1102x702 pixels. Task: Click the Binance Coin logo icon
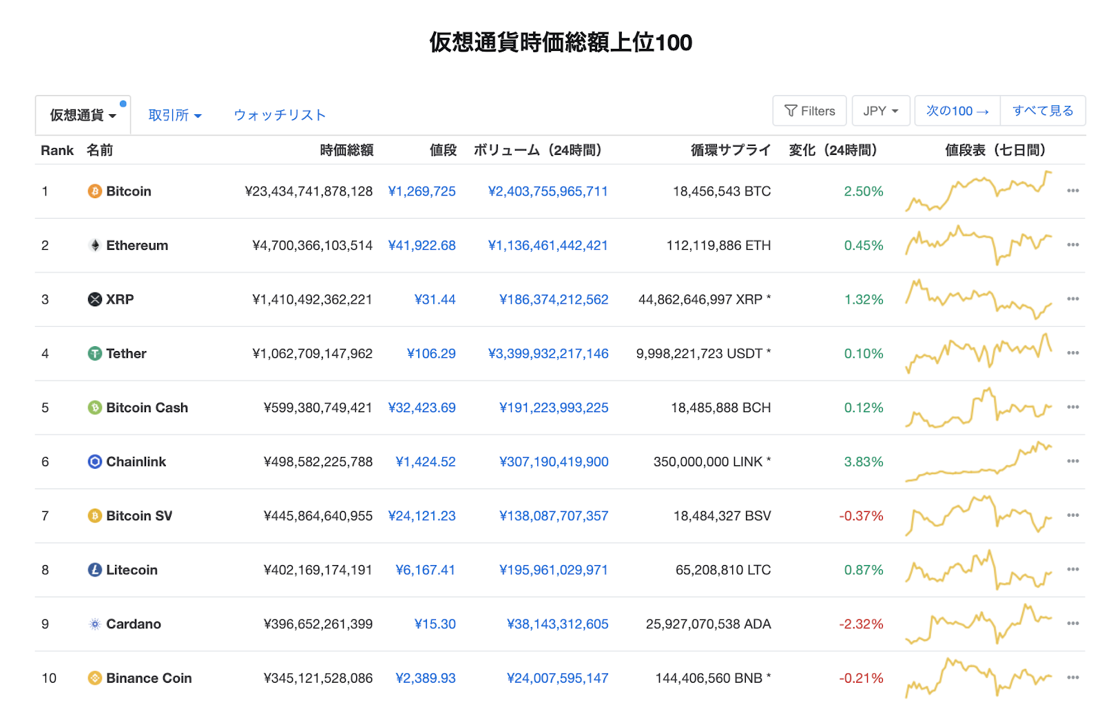tap(95, 678)
